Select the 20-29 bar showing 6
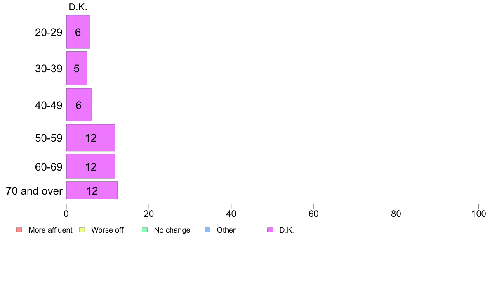This screenshot has height=304, width=490. click(78, 32)
